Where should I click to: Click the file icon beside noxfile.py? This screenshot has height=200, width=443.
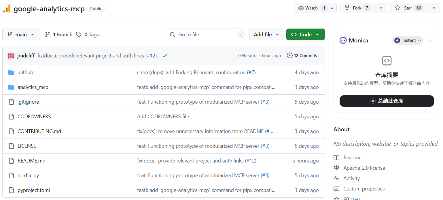coord(11,175)
